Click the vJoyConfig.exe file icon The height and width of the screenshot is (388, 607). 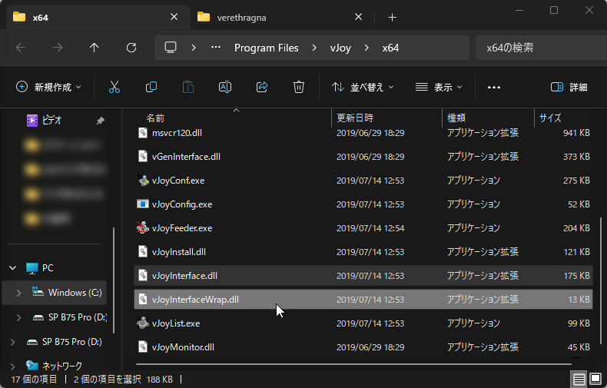(x=143, y=204)
